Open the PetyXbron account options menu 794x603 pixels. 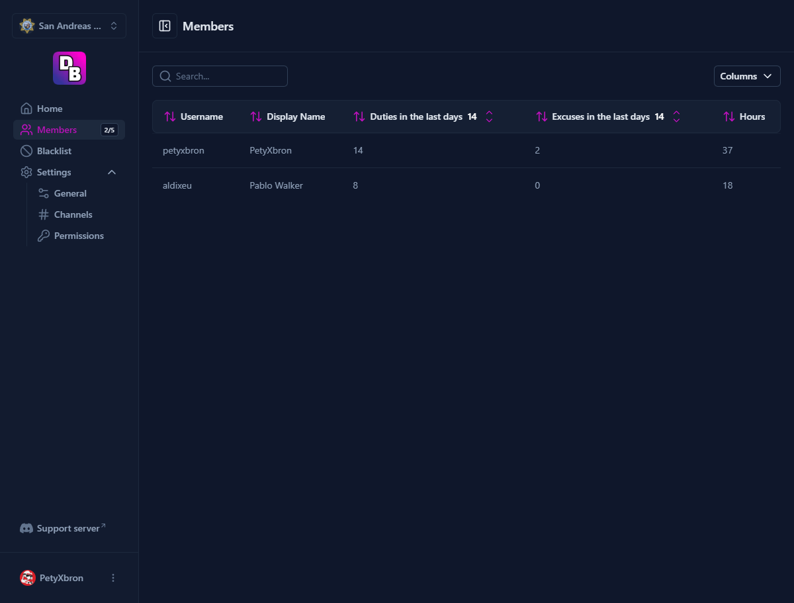pos(112,577)
